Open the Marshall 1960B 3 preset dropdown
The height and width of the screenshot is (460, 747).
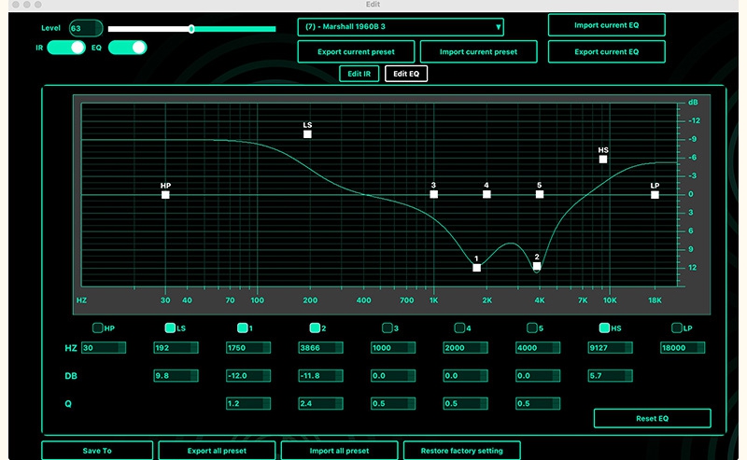(402, 27)
